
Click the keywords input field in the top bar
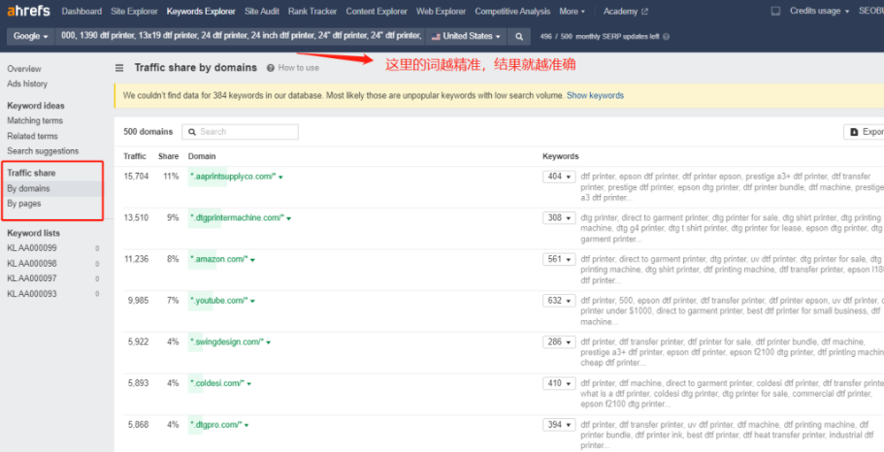pos(241,36)
